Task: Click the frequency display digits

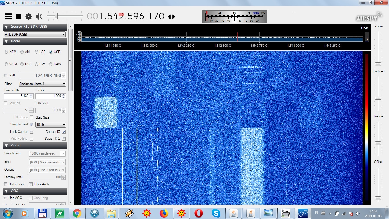Action: 126,16
